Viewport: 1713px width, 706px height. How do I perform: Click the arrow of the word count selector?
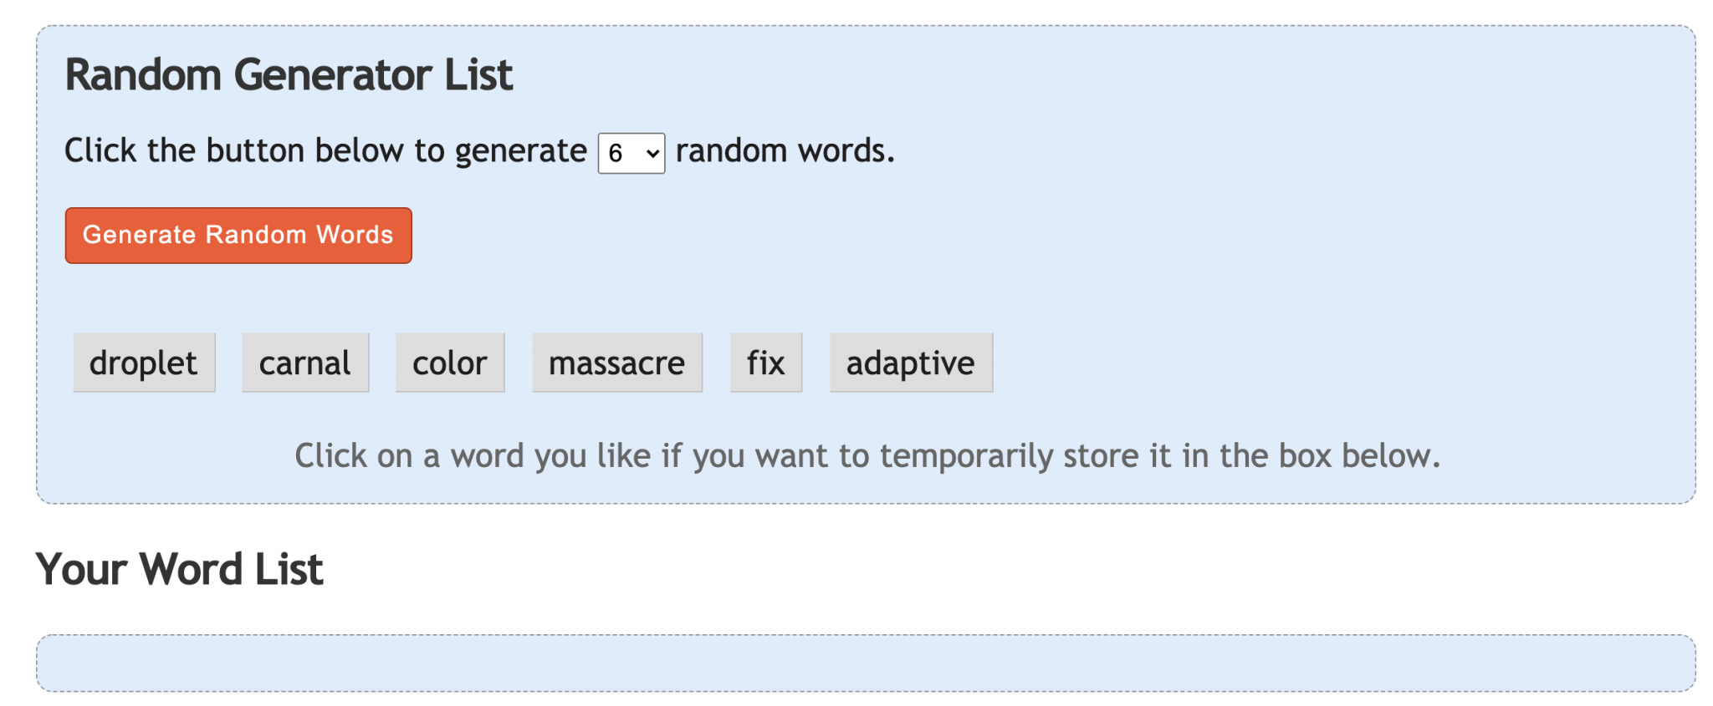click(x=652, y=154)
